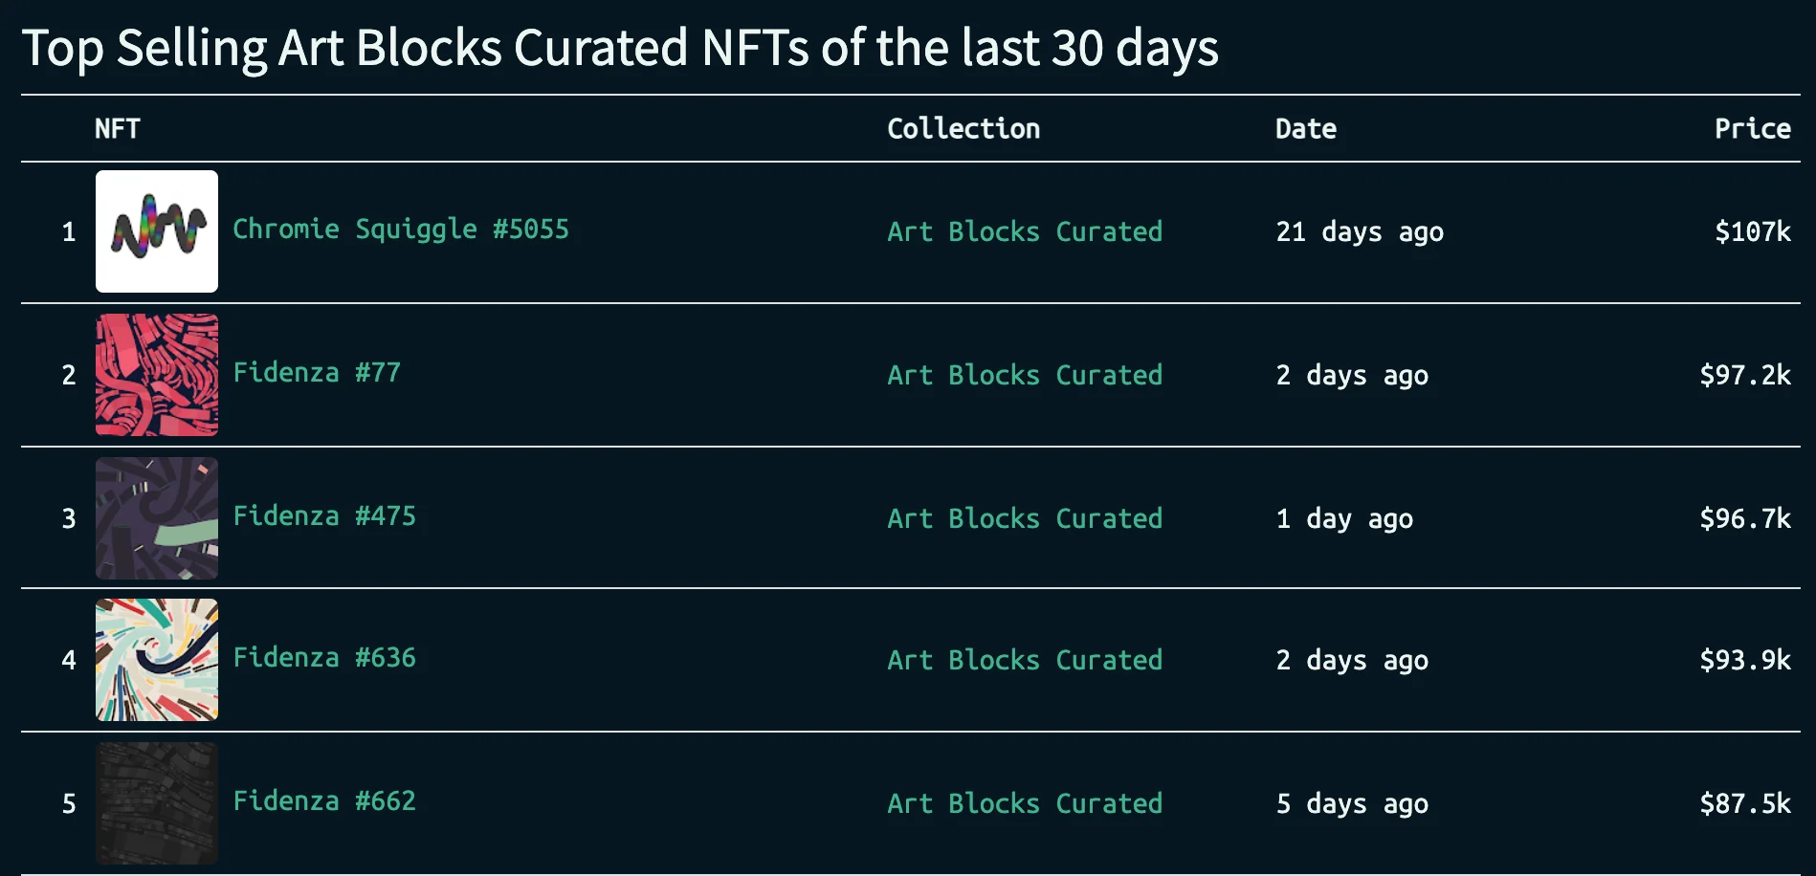Viewport: 1816px width, 876px height.
Task: Open the Fidenza #475 purple artwork thumbnail
Action: pos(157,518)
